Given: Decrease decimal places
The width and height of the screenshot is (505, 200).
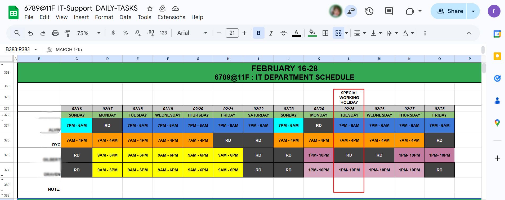Looking at the screenshot, I should click(x=138, y=33).
